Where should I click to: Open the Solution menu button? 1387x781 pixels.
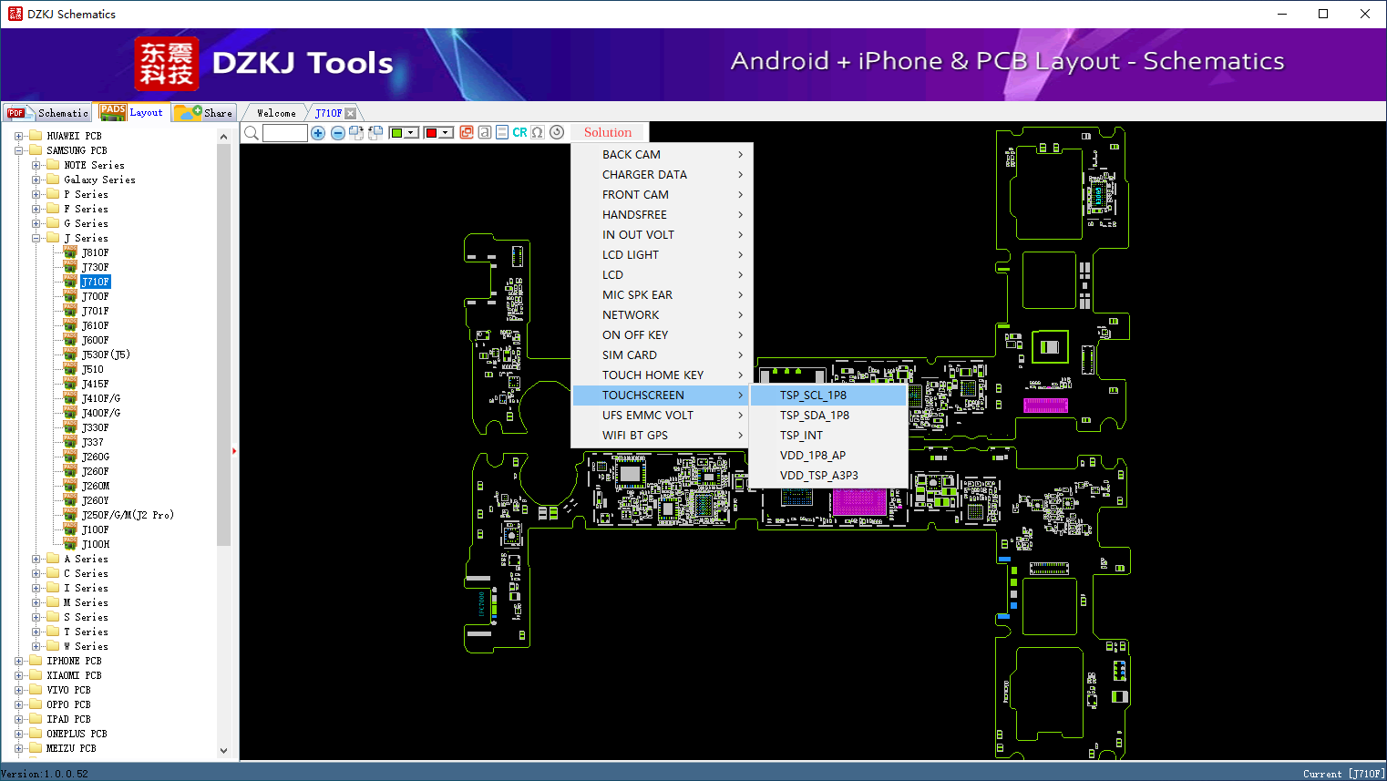(x=608, y=132)
